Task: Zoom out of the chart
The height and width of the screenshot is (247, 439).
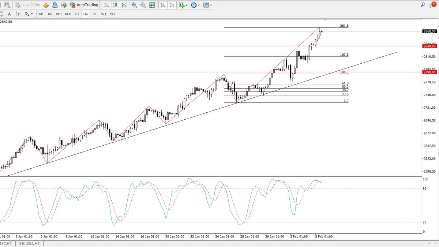Action: (143, 5)
